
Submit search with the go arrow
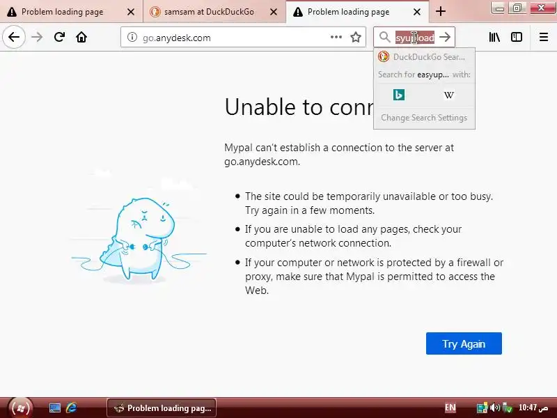445,37
